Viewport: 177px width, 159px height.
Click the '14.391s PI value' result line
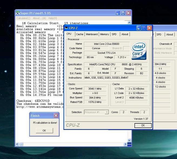[41, 95]
